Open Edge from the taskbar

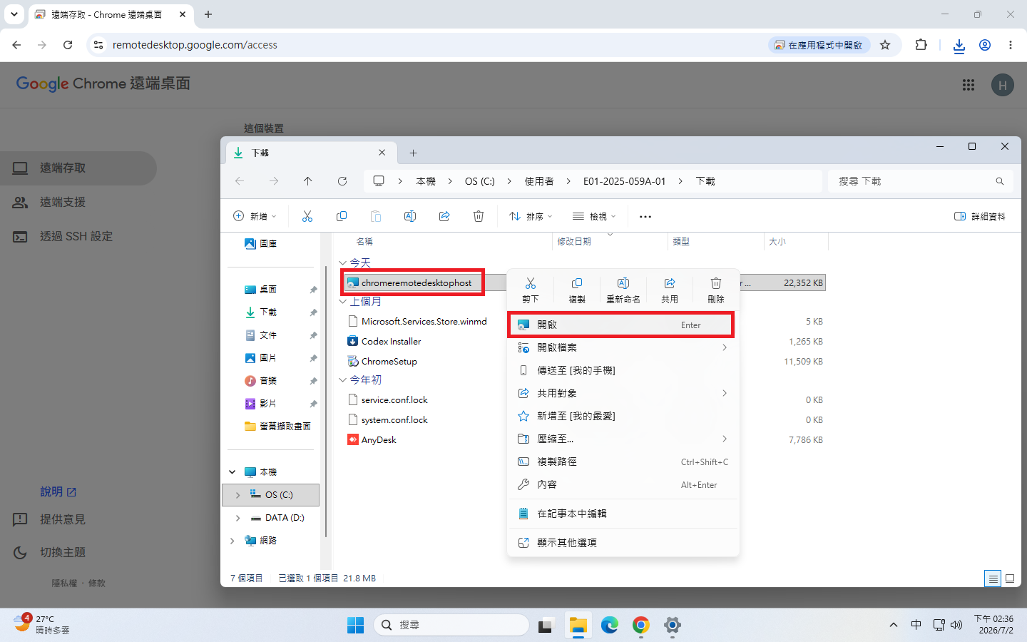pos(610,626)
